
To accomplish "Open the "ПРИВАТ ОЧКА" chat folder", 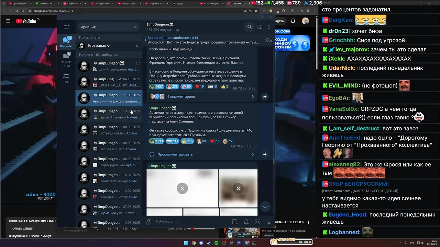I will click(66, 60).
